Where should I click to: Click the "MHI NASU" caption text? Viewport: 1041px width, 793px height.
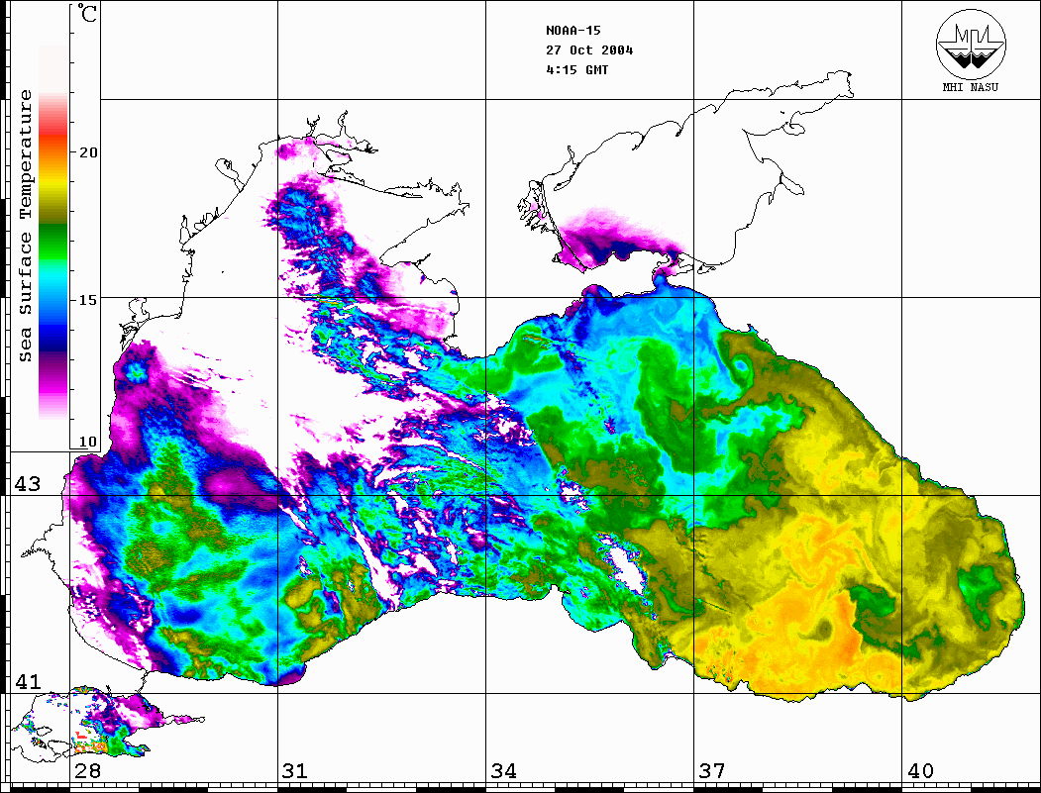click(971, 87)
